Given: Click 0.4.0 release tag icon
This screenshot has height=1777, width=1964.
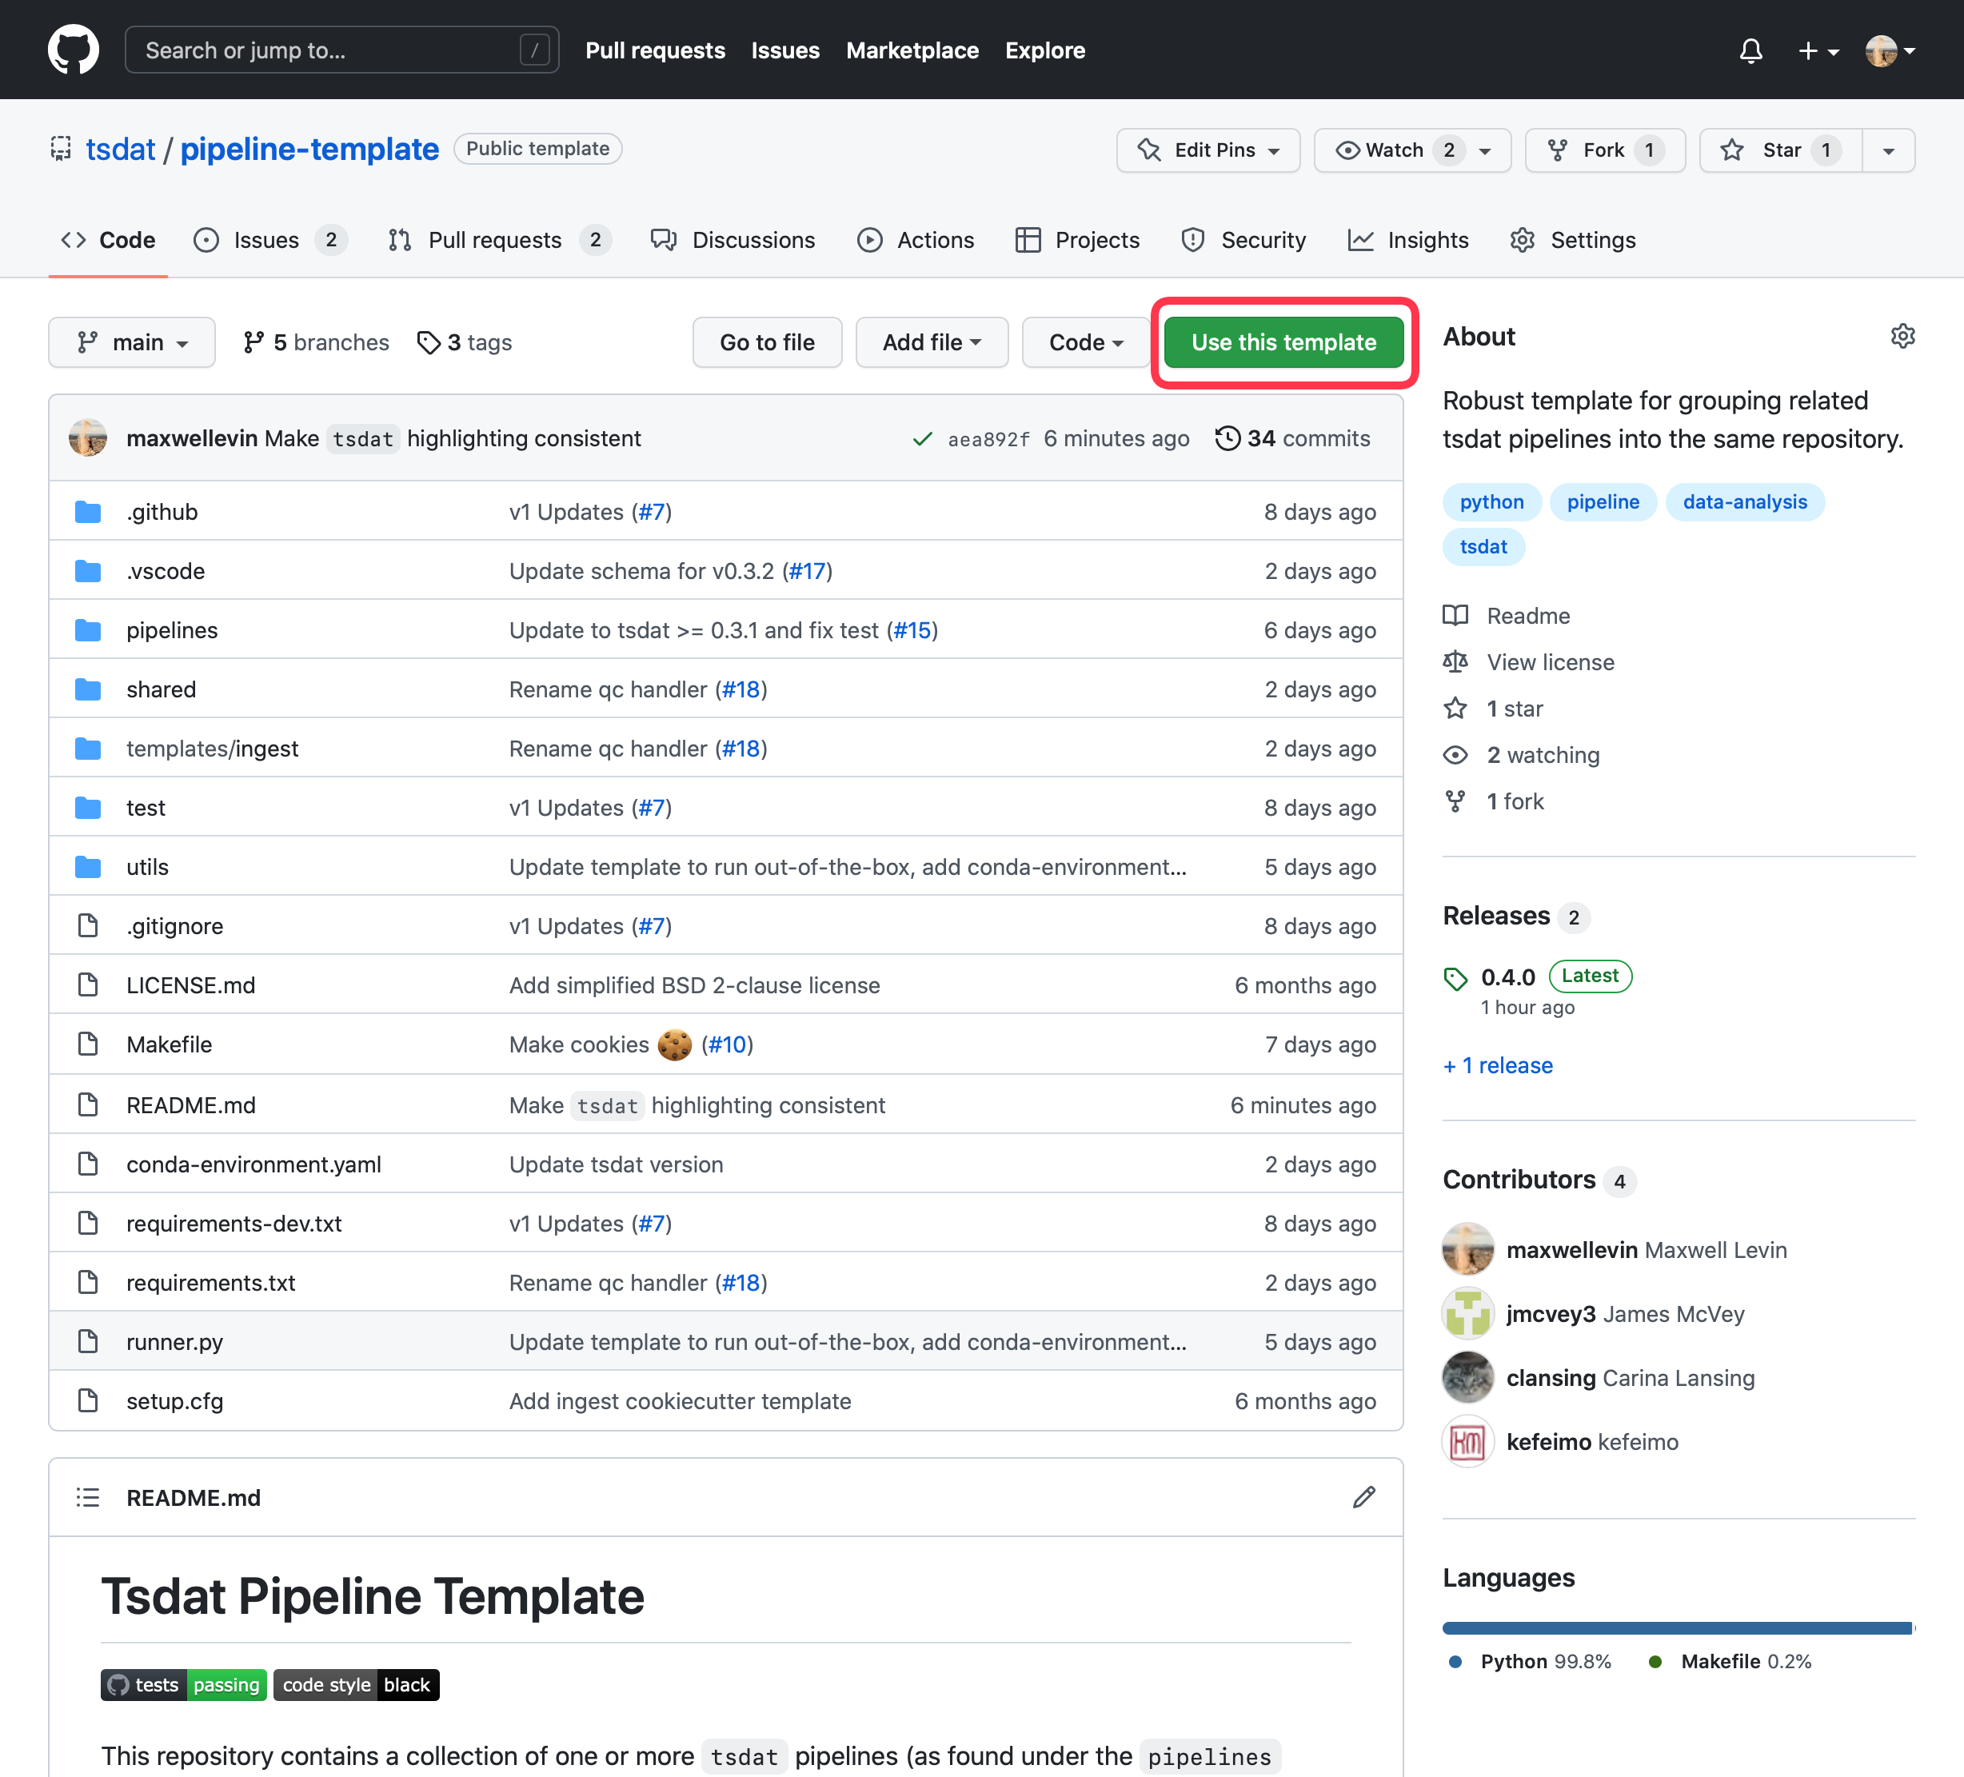Looking at the screenshot, I should click(x=1455, y=978).
